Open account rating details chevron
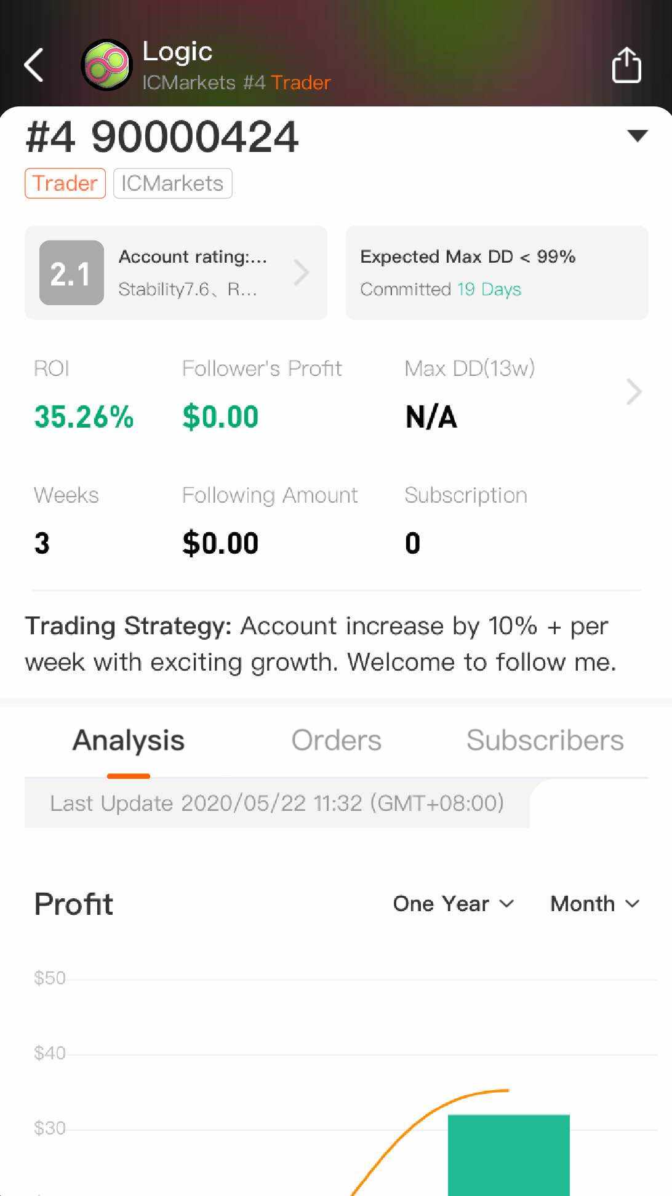The height and width of the screenshot is (1196, 672). coord(301,273)
